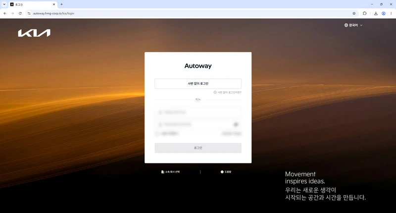Open the 소속 회사 선택 link

170,172
